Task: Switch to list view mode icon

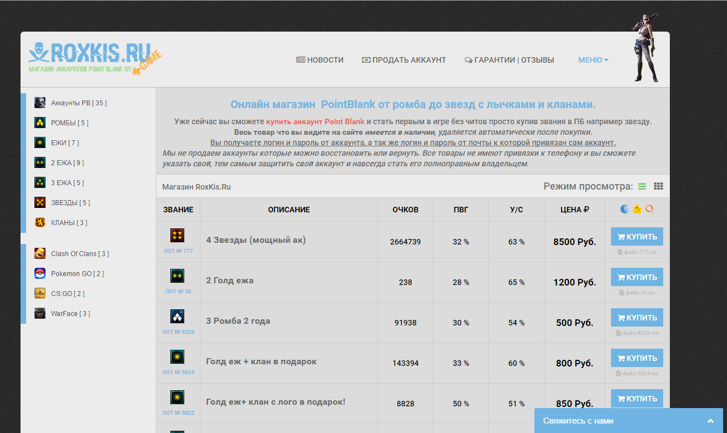Action: [642, 186]
